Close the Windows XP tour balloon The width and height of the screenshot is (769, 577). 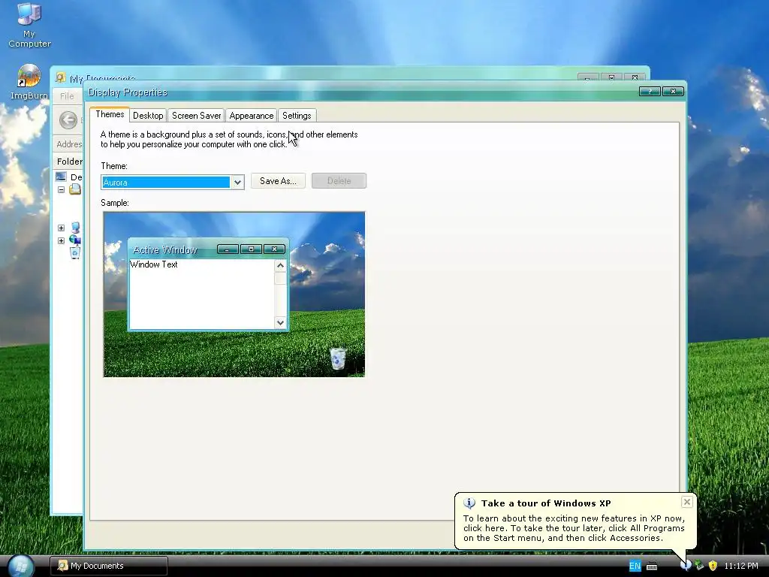[686, 501]
